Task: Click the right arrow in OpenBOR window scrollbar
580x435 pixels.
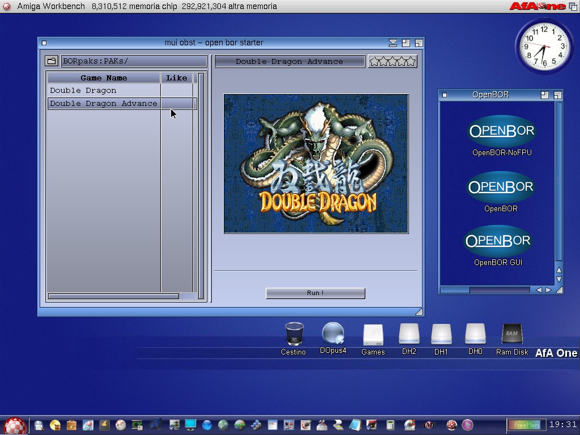Action: point(548,290)
